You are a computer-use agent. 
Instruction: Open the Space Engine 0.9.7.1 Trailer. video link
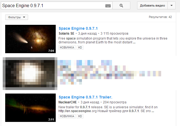[85, 97]
